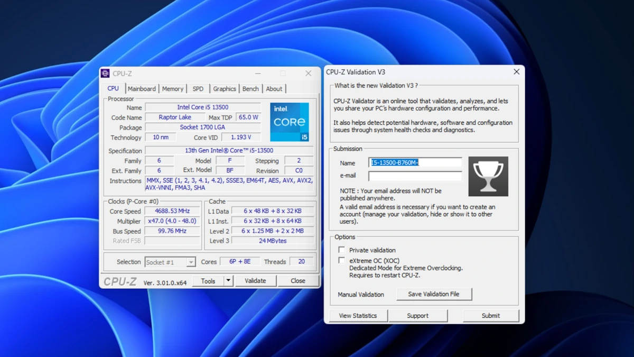Select the Graphics tab
Screen dimensions: 634x357
225,89
